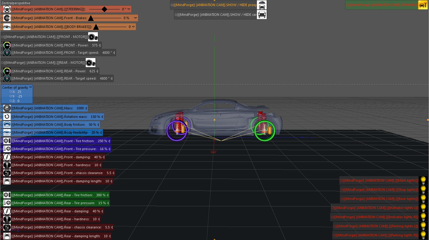Collapse the Center of gravity disclosure arrow

click(x=30, y=87)
